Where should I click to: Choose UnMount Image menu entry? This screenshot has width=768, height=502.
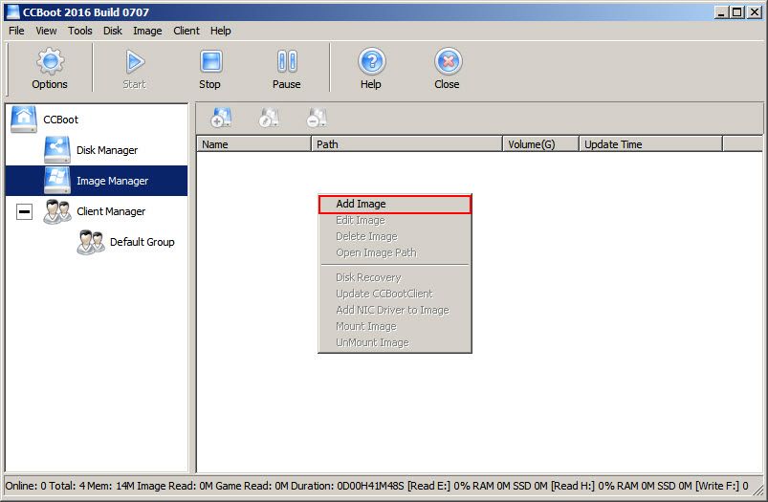click(395, 343)
